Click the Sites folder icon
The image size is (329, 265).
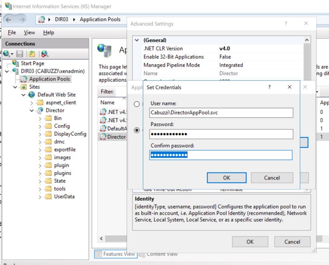tap(24, 87)
